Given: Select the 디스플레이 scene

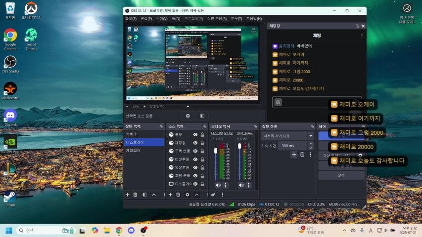Looking at the screenshot, I should click(144, 142).
